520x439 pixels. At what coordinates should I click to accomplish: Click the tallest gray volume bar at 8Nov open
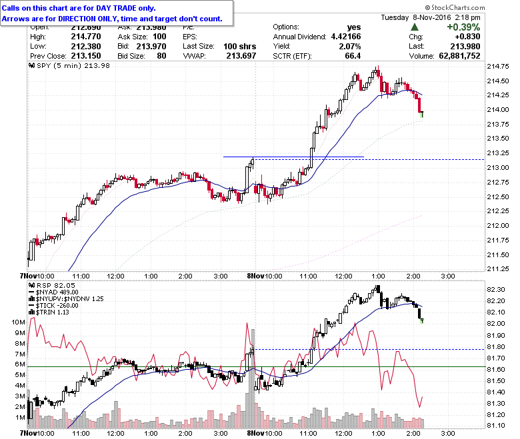[x=253, y=378]
